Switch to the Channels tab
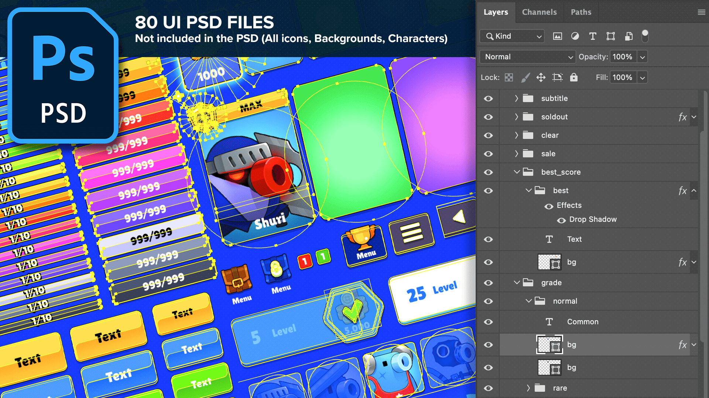This screenshot has height=398, width=709. (x=539, y=12)
